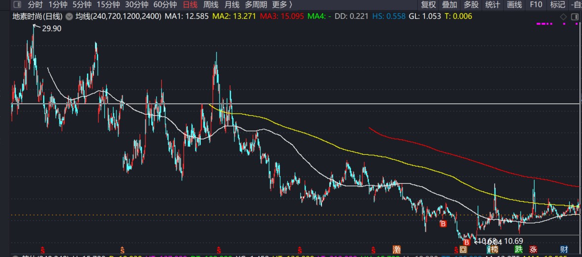
Task: Select the 5分钟 period tab
Action: (x=82, y=5)
